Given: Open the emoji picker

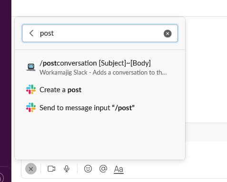Looking at the screenshot, I should pyautogui.click(x=88, y=169).
